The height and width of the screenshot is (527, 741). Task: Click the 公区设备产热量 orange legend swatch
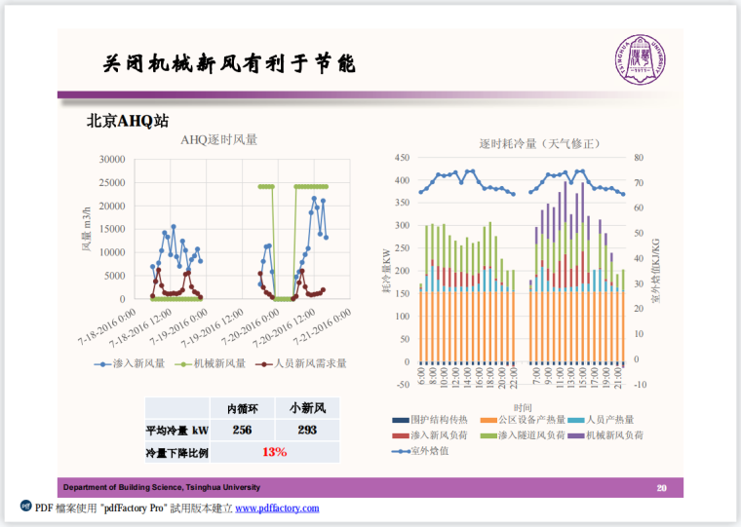(488, 420)
